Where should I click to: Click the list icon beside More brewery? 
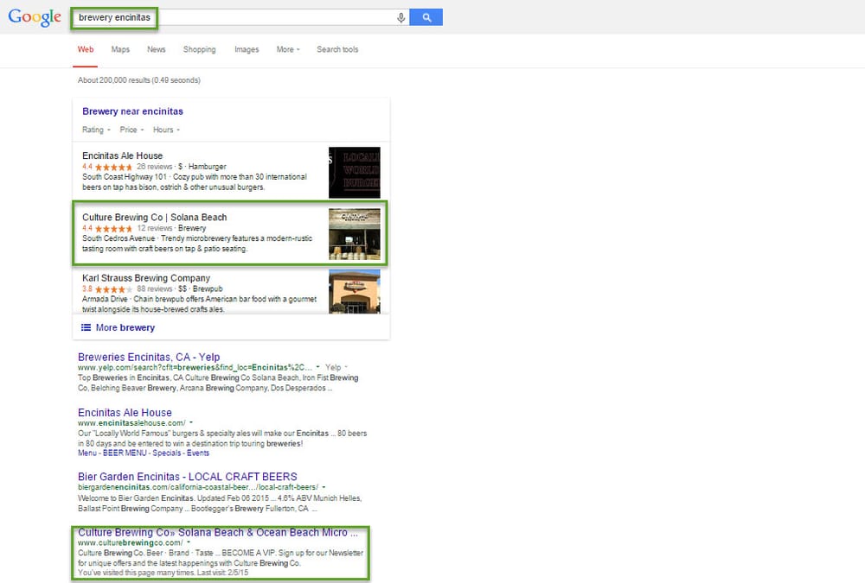coord(86,328)
